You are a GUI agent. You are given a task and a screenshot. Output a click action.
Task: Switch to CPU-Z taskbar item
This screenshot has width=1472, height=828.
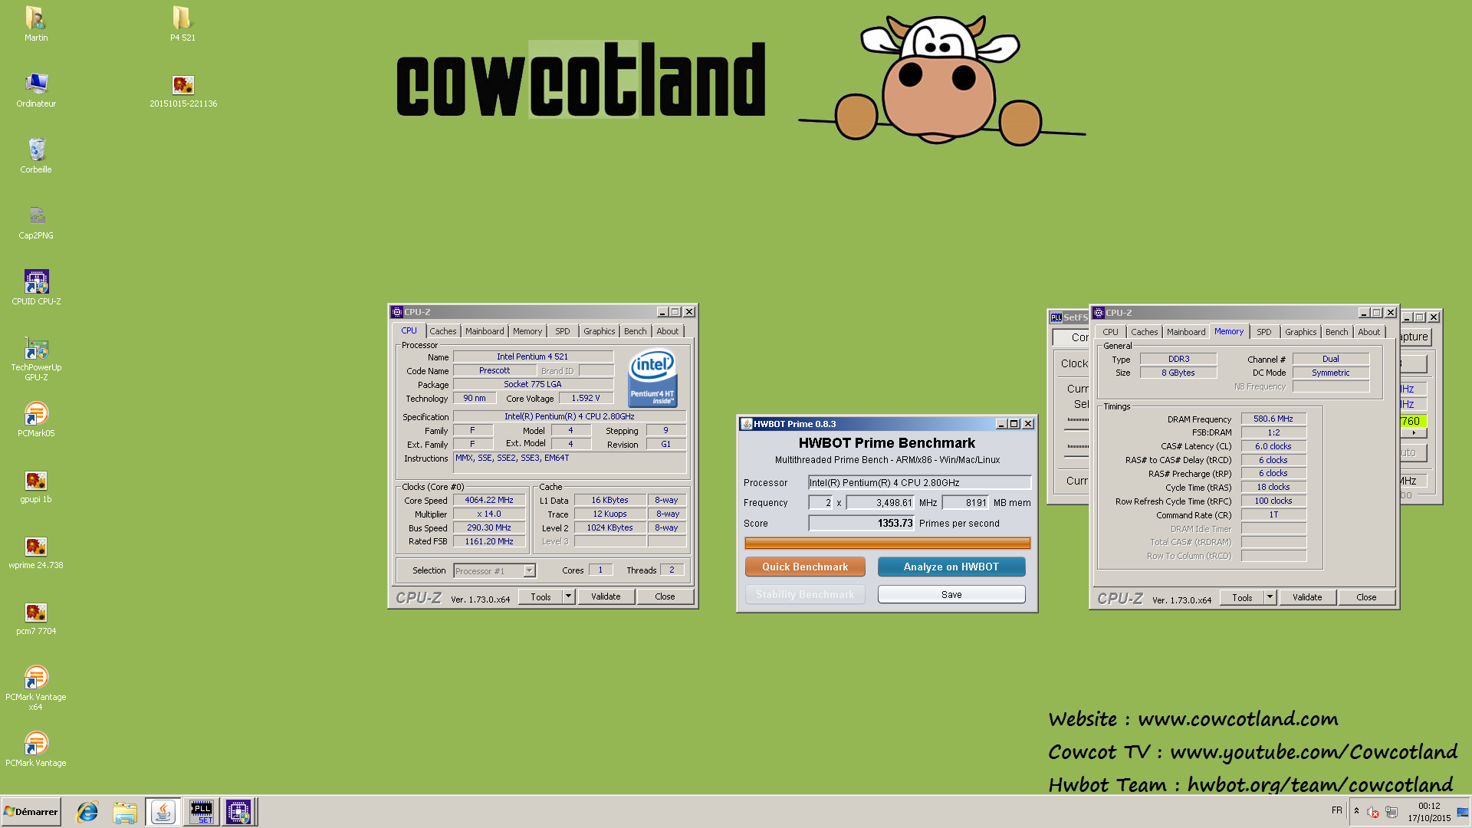[238, 812]
